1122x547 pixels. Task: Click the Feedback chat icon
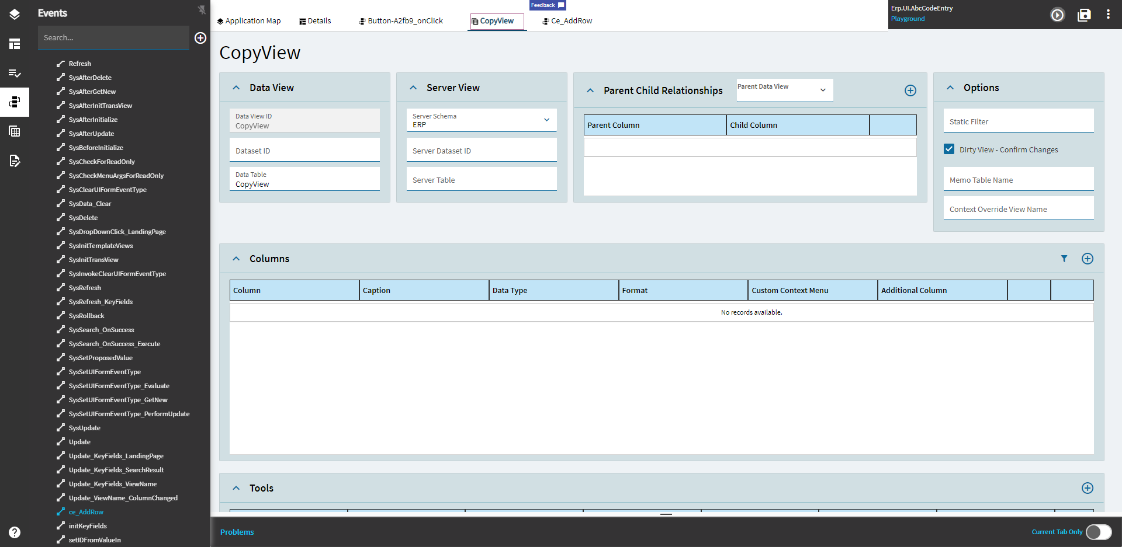[x=561, y=5]
